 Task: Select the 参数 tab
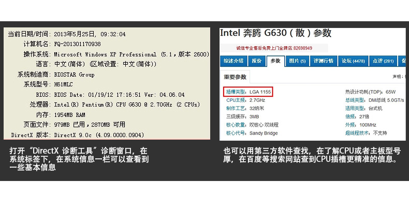(x=275, y=61)
